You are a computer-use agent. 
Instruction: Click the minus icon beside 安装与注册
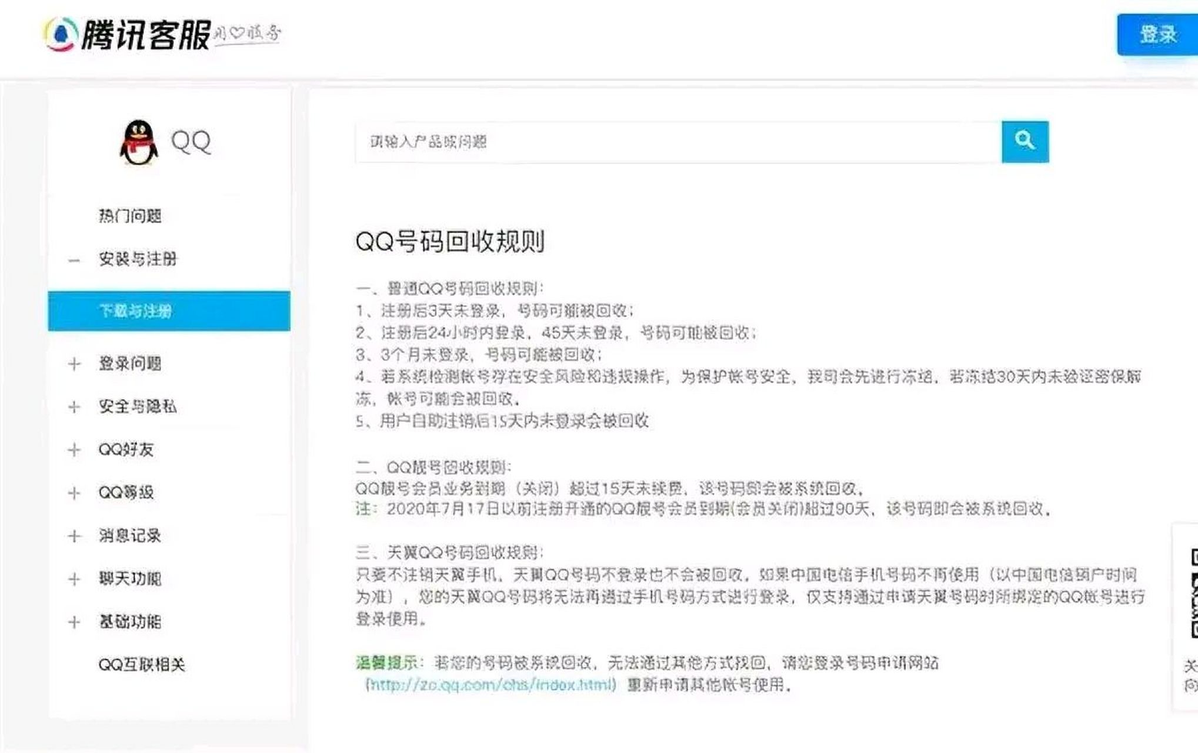point(75,259)
